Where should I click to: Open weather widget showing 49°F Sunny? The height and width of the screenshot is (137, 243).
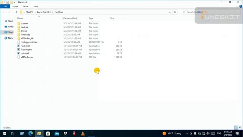(172, 134)
